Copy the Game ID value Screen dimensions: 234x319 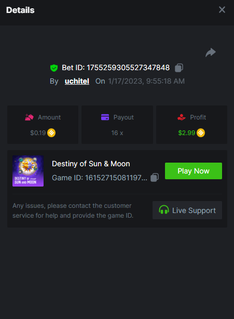point(155,177)
